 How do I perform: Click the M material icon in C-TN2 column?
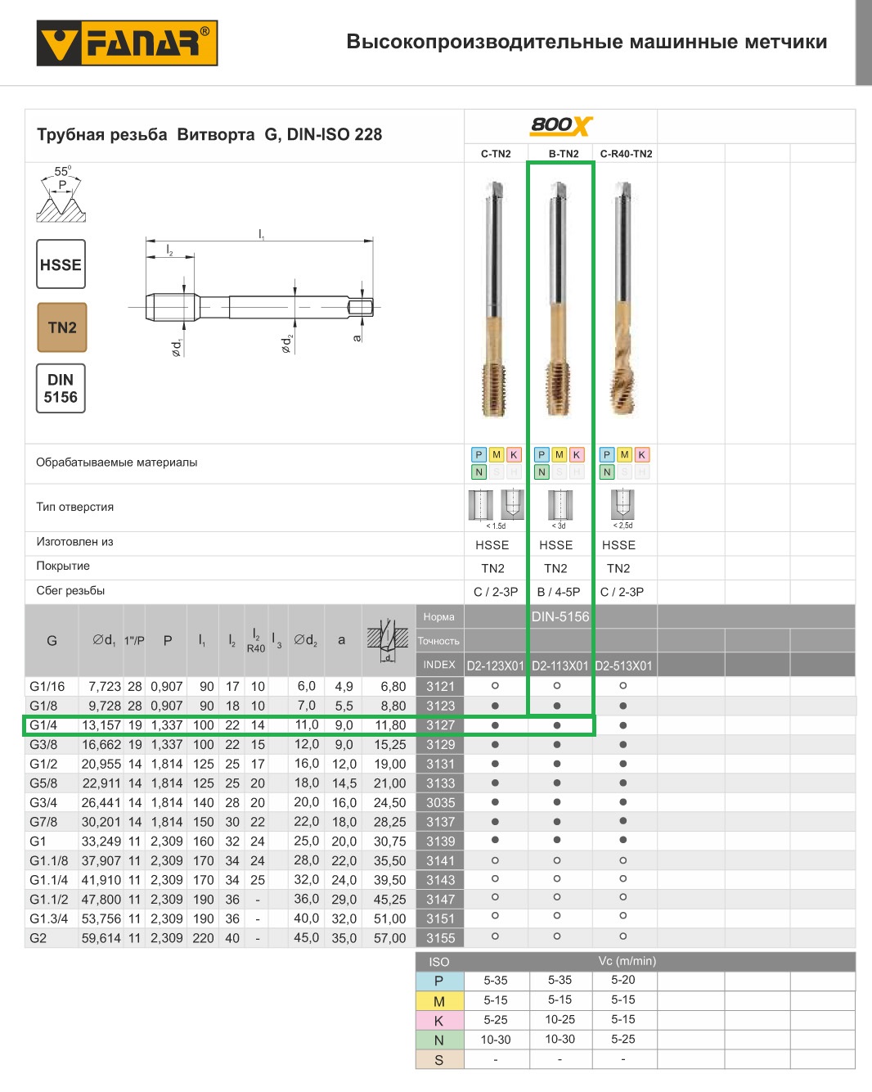click(x=497, y=454)
